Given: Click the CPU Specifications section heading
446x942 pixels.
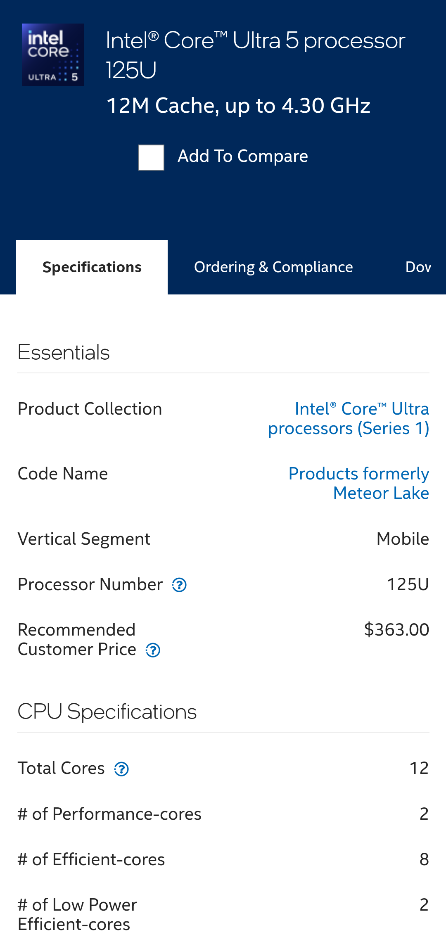Looking at the screenshot, I should 107,712.
